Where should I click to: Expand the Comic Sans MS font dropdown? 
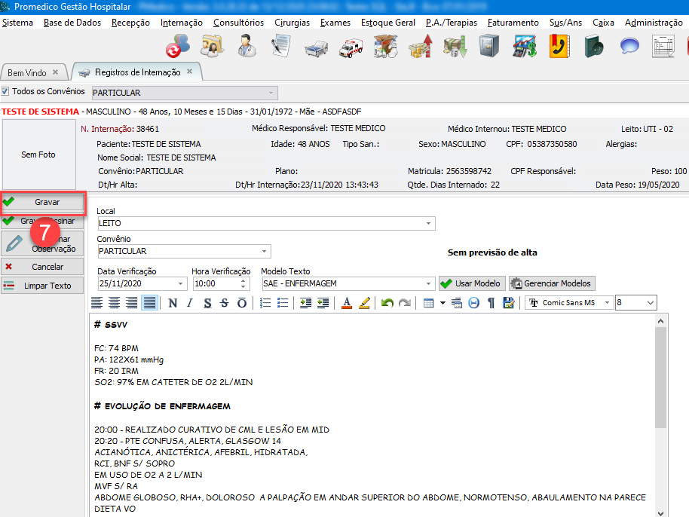pyautogui.click(x=607, y=303)
